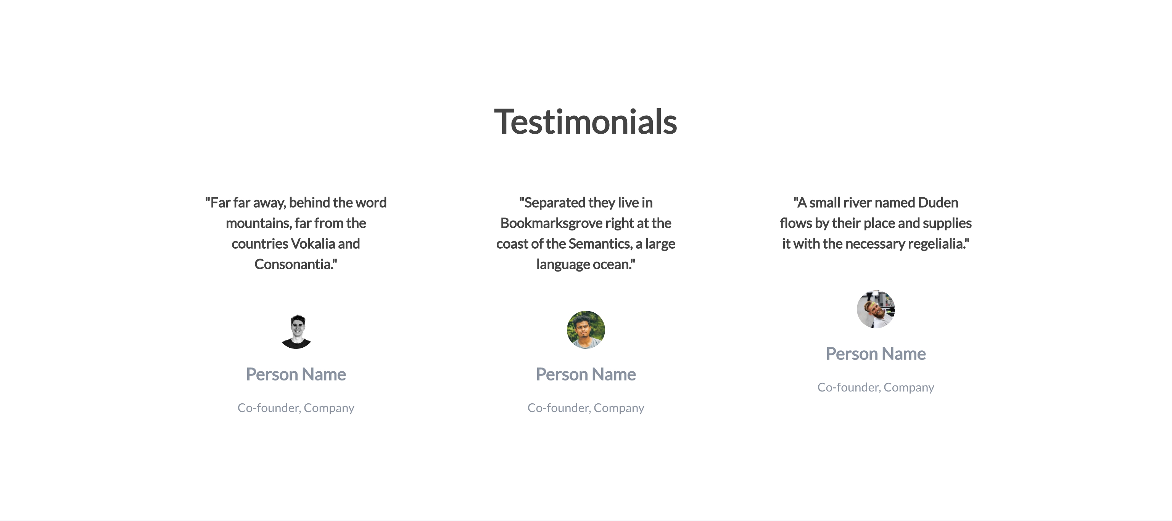Click the word Vokalia in first quote

tap(312, 244)
